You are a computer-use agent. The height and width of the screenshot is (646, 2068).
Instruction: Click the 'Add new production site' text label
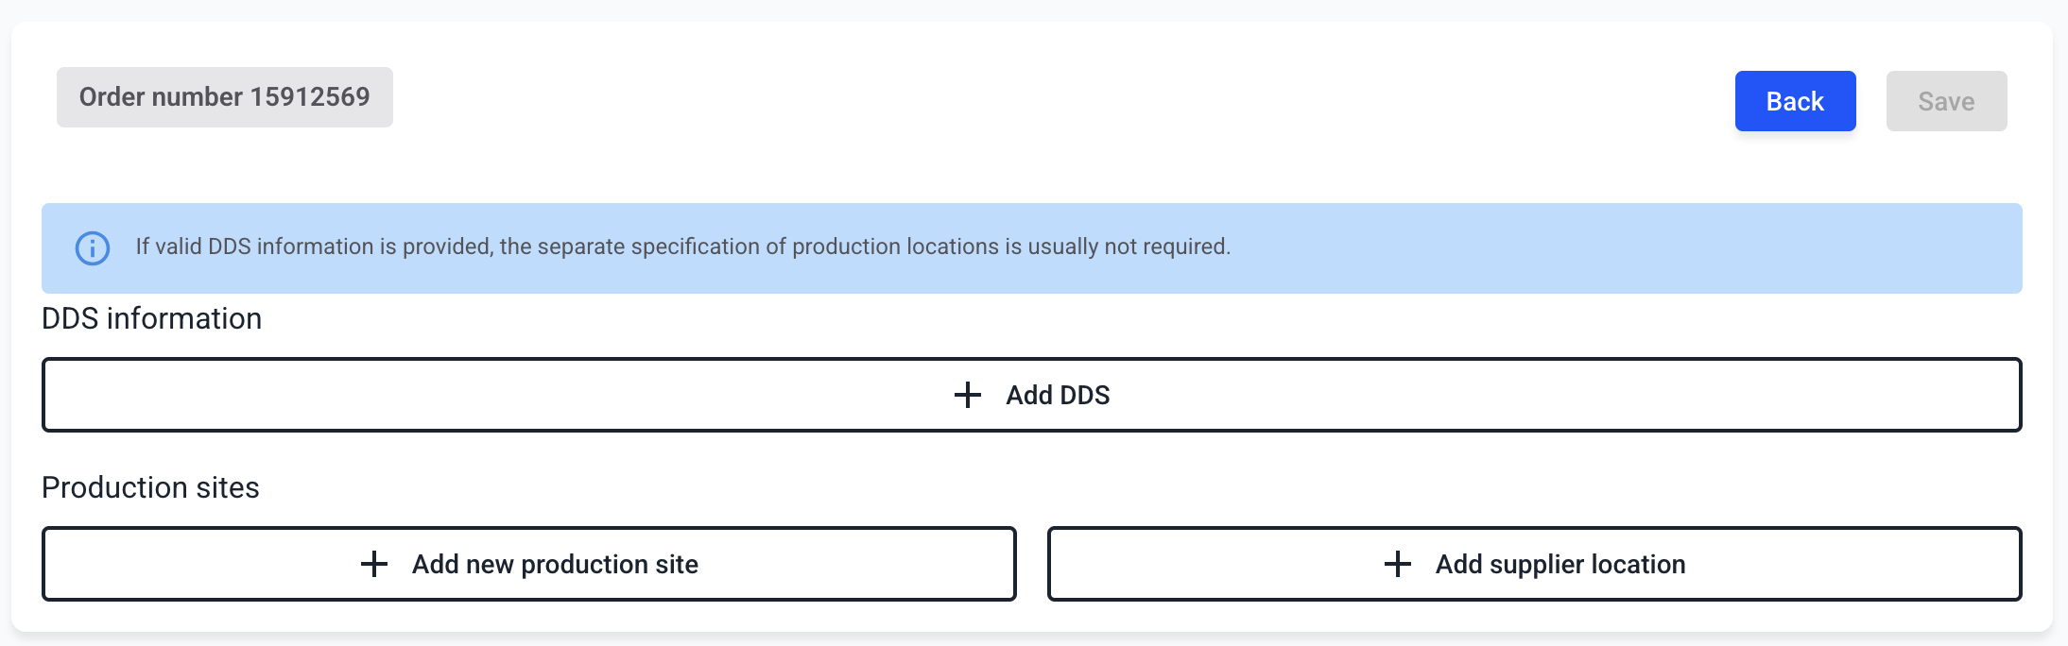555,564
